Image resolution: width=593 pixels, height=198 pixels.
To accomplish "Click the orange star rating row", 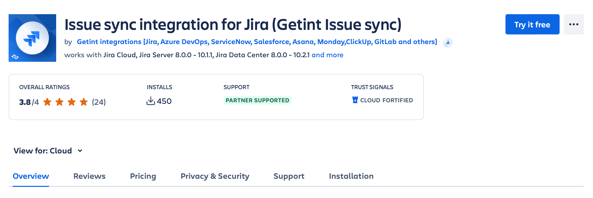I will click(x=66, y=102).
